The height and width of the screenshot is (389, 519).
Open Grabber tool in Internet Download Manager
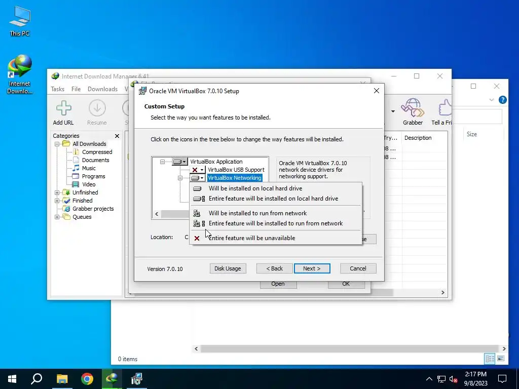[x=413, y=112]
